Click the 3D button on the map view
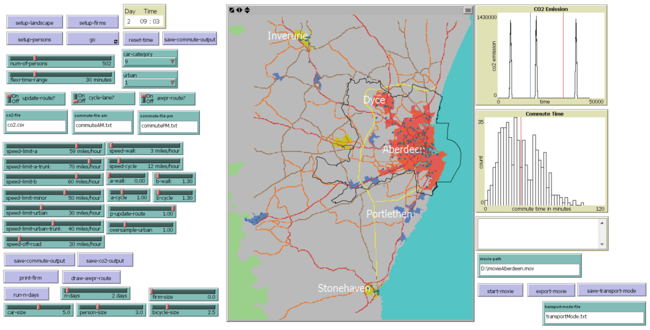The width and height of the screenshot is (650, 330). point(468,10)
